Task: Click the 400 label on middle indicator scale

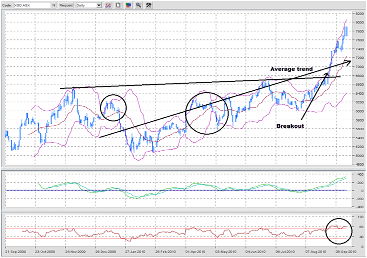Action: pos(358,174)
